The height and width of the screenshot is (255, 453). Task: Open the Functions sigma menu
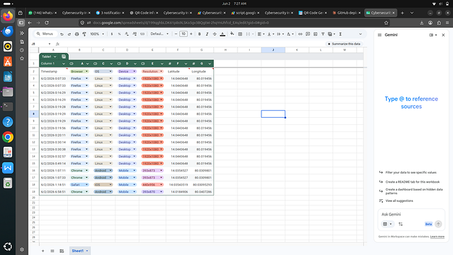click(340, 34)
